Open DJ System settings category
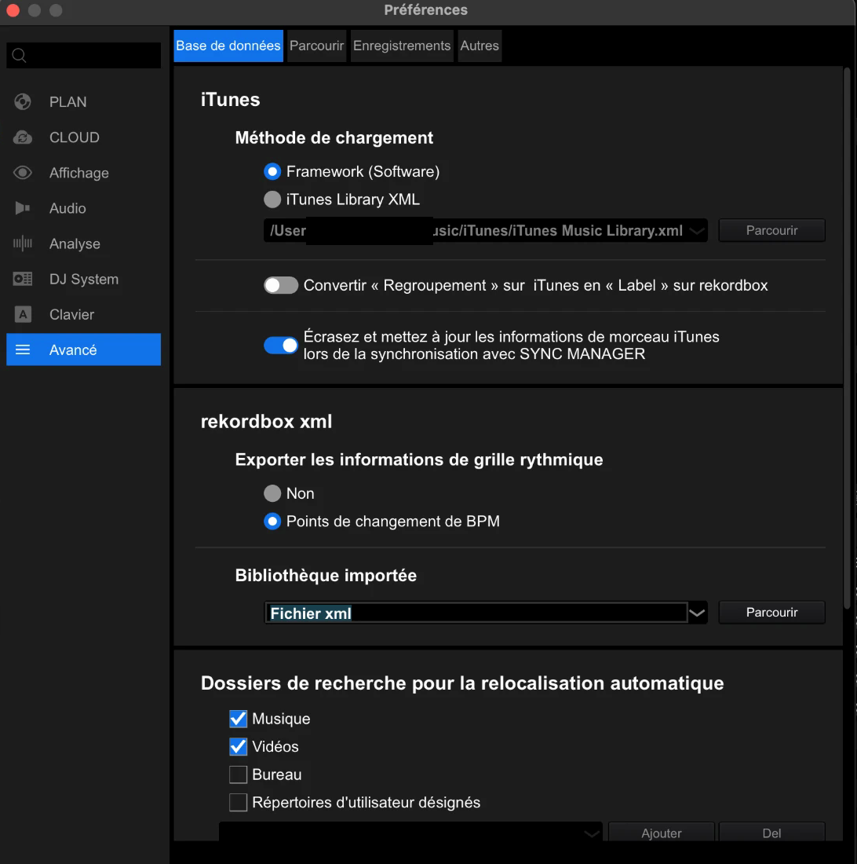Viewport: 857px width, 864px height. tap(84, 279)
